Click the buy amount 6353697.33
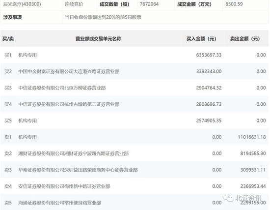 (x=209, y=55)
